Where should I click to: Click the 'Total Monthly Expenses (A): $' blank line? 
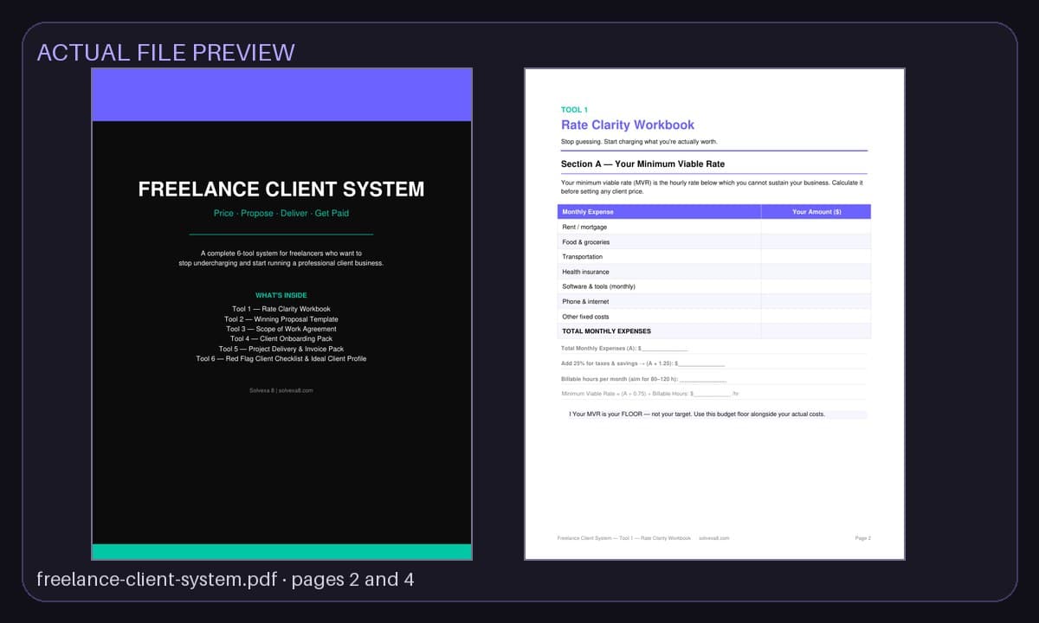tap(624, 348)
